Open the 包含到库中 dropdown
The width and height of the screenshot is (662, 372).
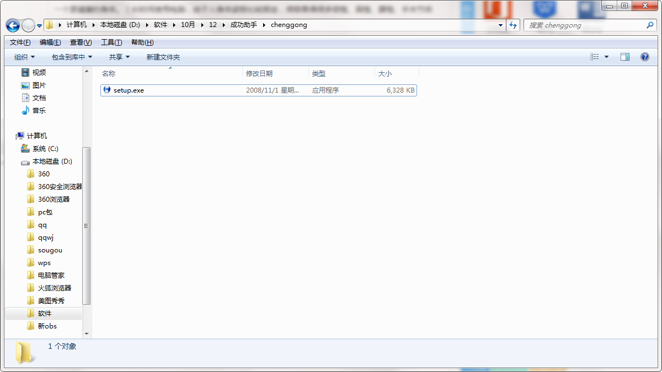point(72,57)
